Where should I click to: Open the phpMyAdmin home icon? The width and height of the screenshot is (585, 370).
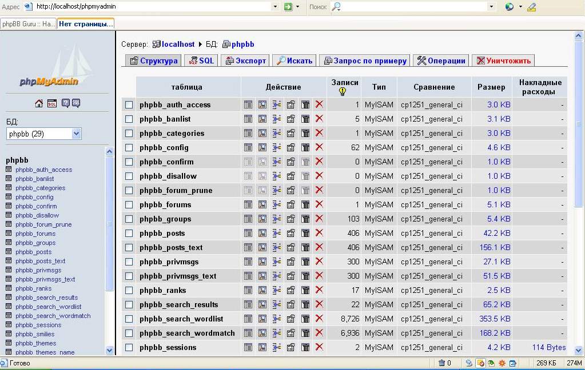(39, 103)
